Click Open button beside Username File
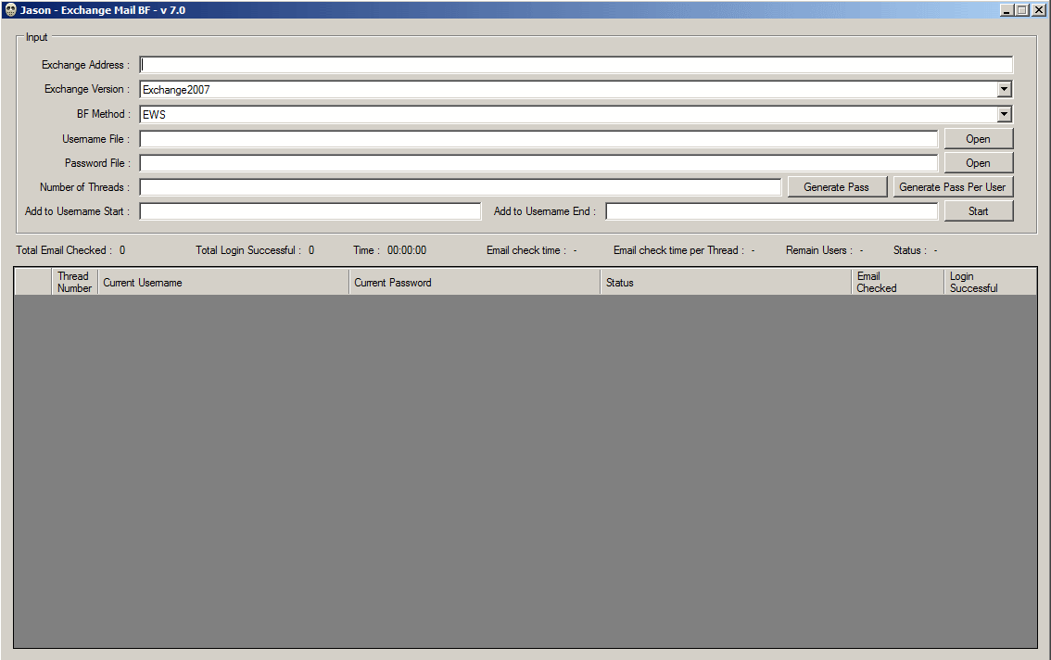This screenshot has height=660, width=1051. (x=978, y=139)
